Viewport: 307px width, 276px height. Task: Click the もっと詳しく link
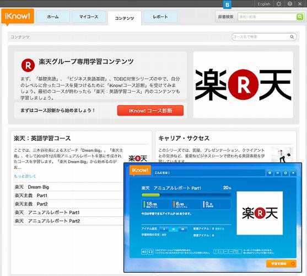click(x=25, y=176)
